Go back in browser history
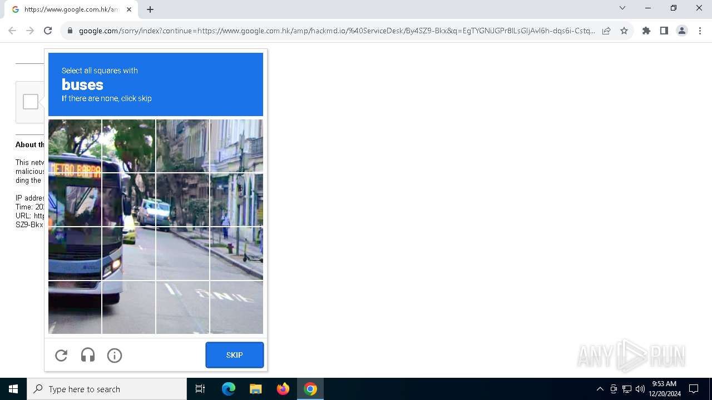 pos(12,31)
